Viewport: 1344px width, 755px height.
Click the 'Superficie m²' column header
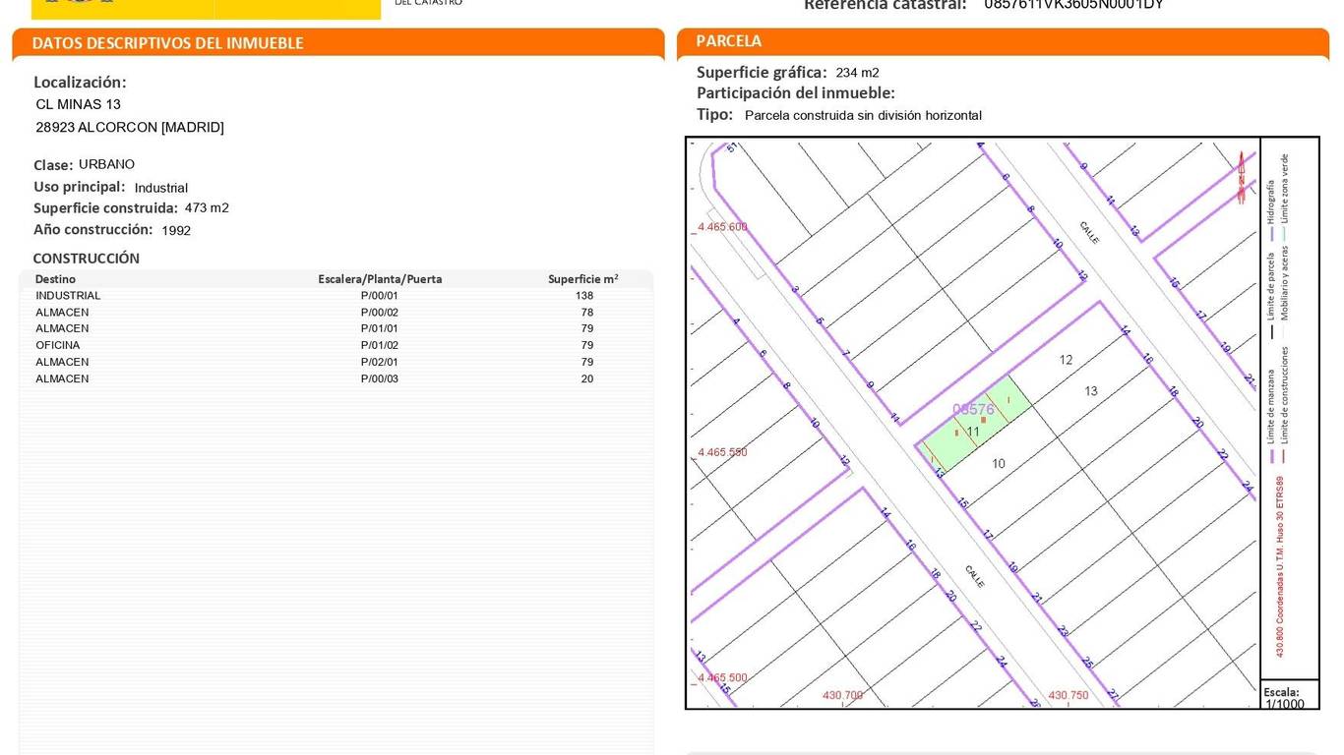point(583,279)
